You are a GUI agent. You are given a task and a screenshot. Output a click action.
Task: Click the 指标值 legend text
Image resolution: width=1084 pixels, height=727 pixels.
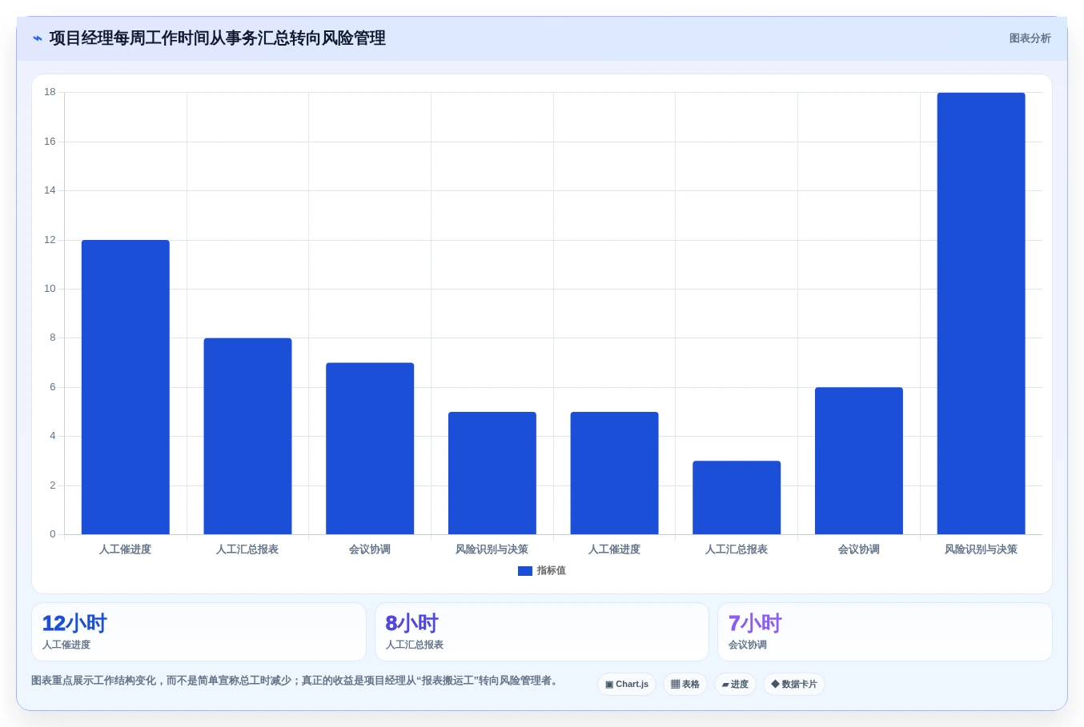[x=552, y=571]
